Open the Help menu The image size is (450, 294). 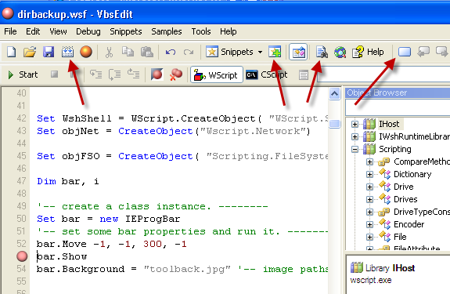point(229,31)
